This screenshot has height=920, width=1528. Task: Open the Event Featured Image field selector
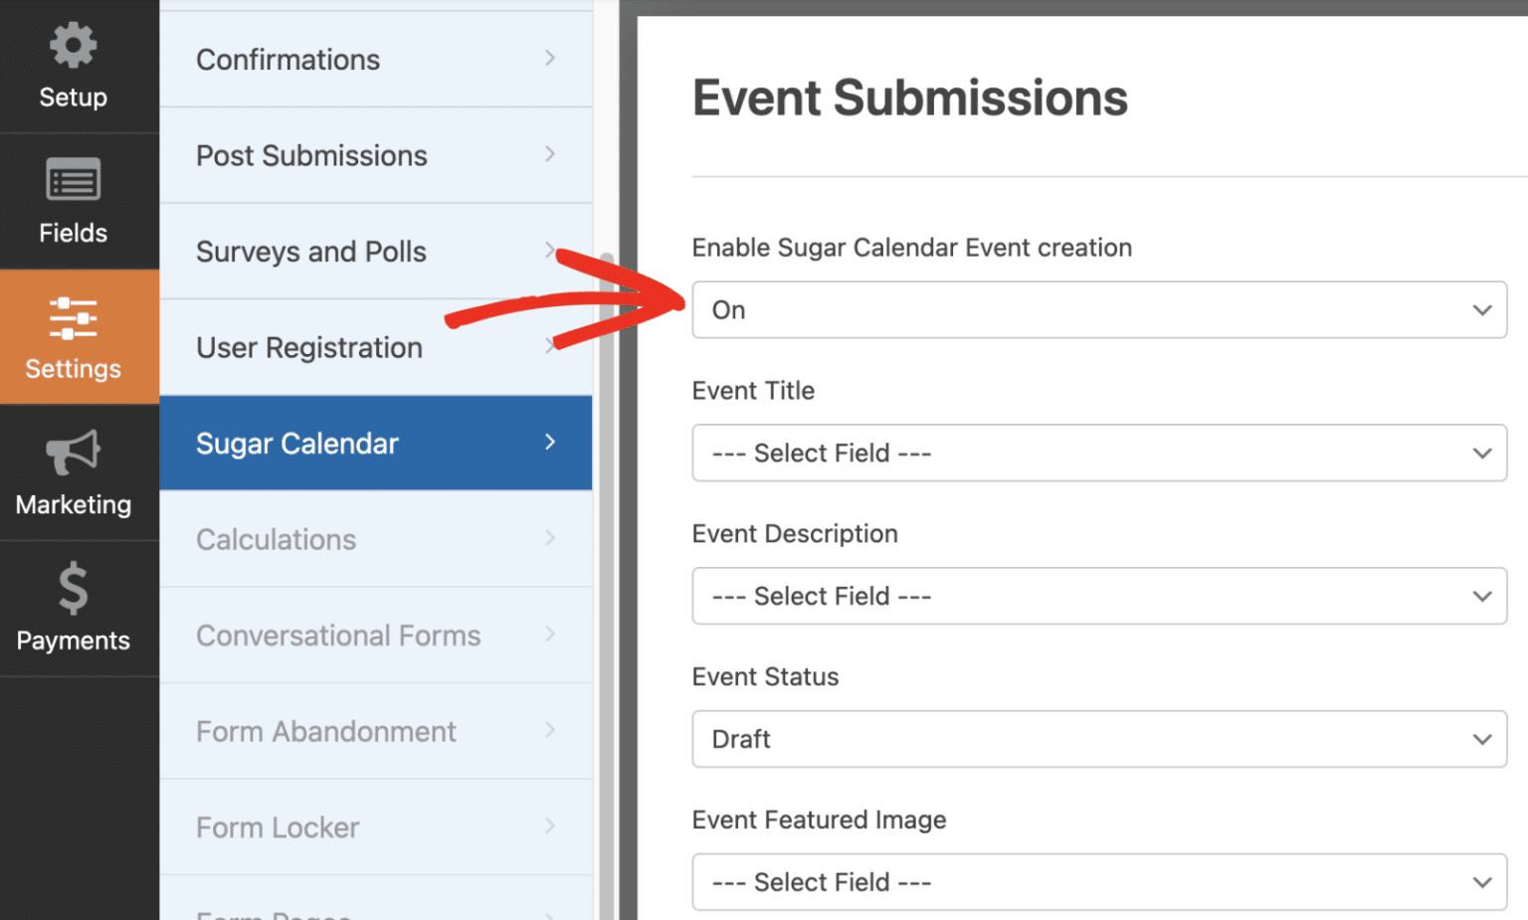pyautogui.click(x=1099, y=882)
